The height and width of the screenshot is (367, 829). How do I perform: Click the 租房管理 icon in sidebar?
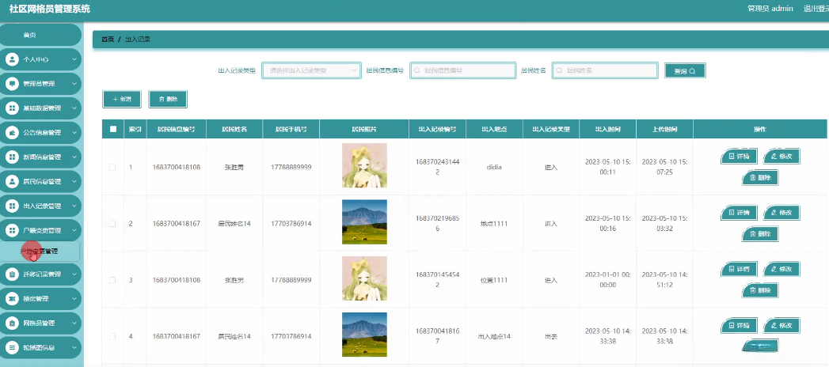pos(12,298)
